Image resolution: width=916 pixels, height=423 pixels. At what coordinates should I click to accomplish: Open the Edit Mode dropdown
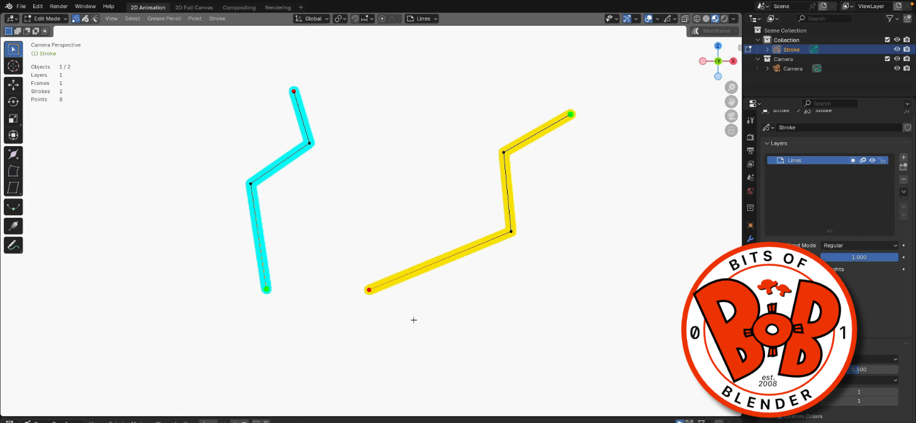45,19
